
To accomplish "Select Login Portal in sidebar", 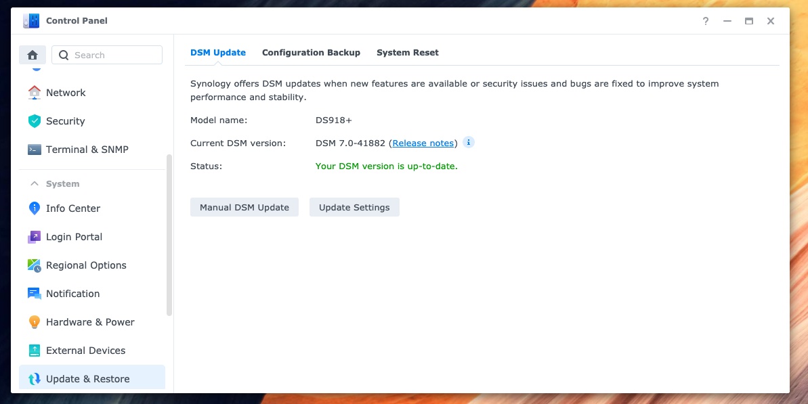I will point(91,237).
